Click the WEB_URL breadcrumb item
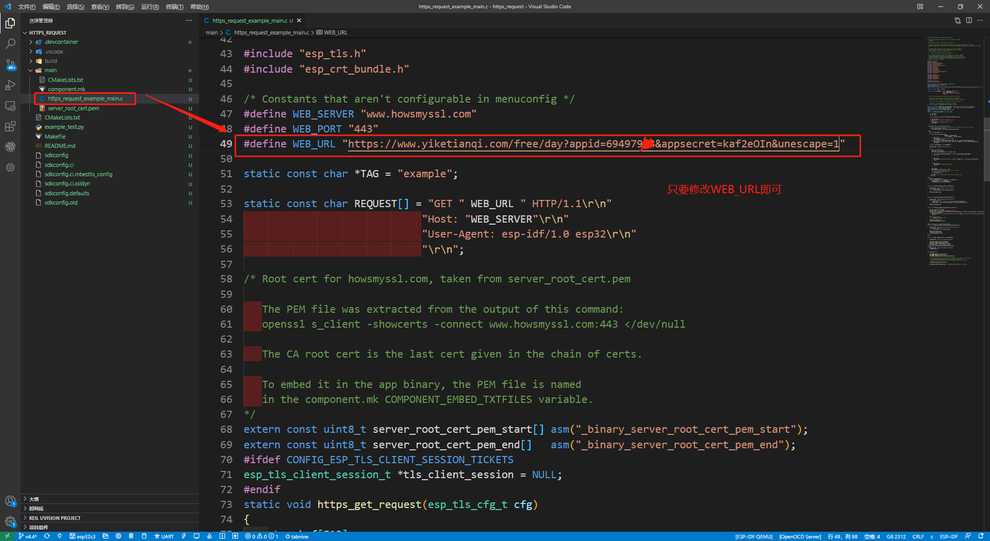 pos(332,32)
